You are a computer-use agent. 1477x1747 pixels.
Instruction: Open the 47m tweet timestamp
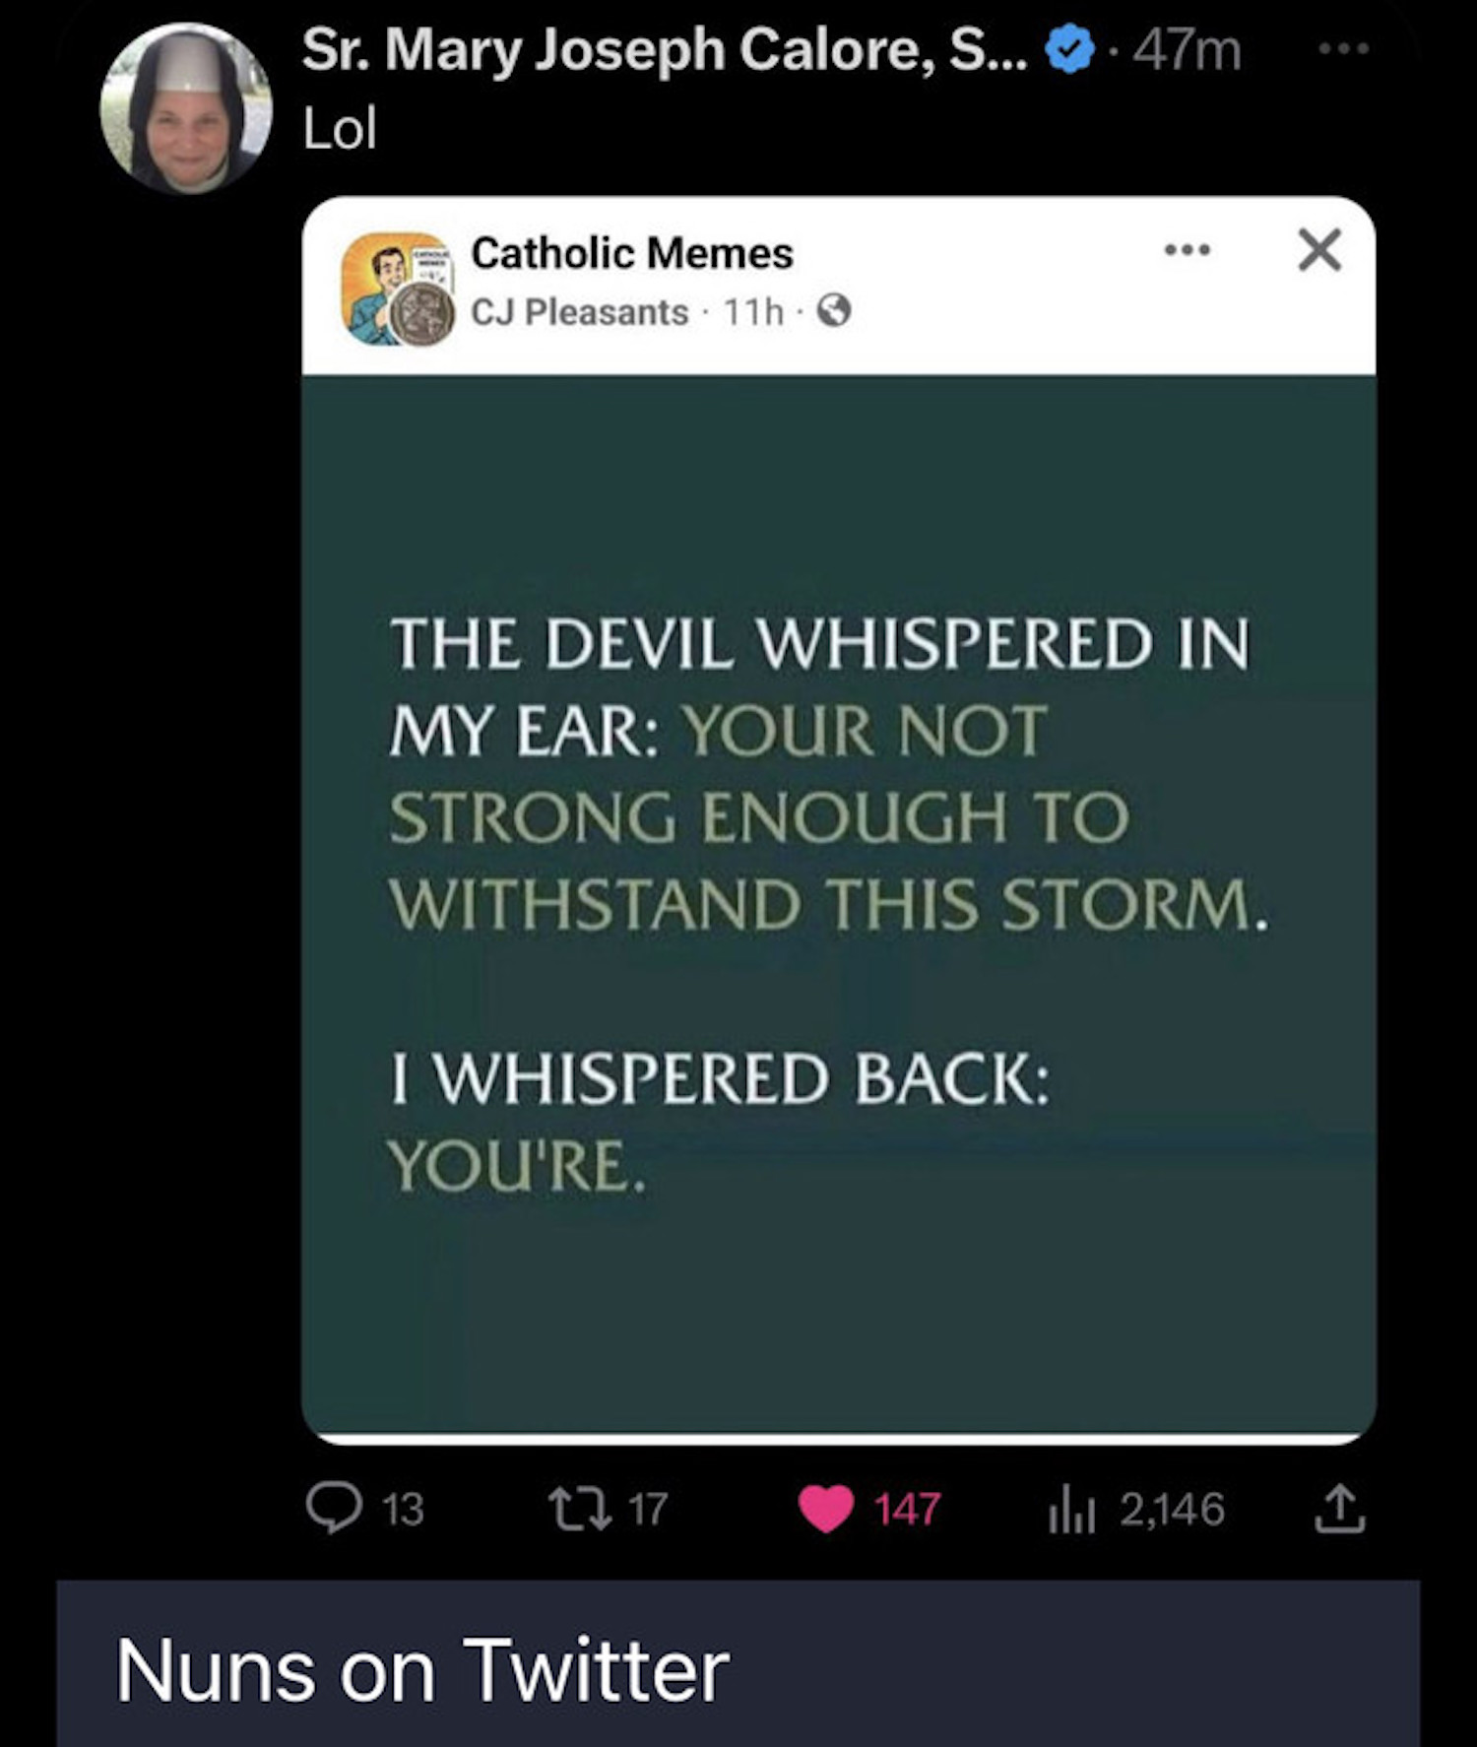pos(1187,49)
